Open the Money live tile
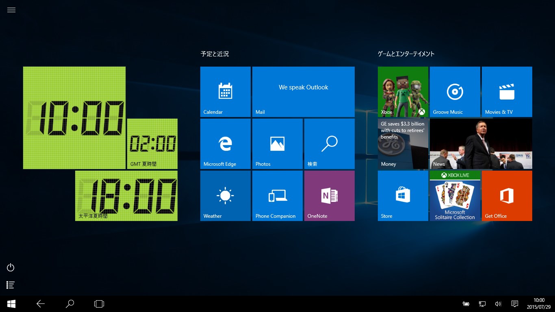Image resolution: width=555 pixels, height=312 pixels. [403, 144]
